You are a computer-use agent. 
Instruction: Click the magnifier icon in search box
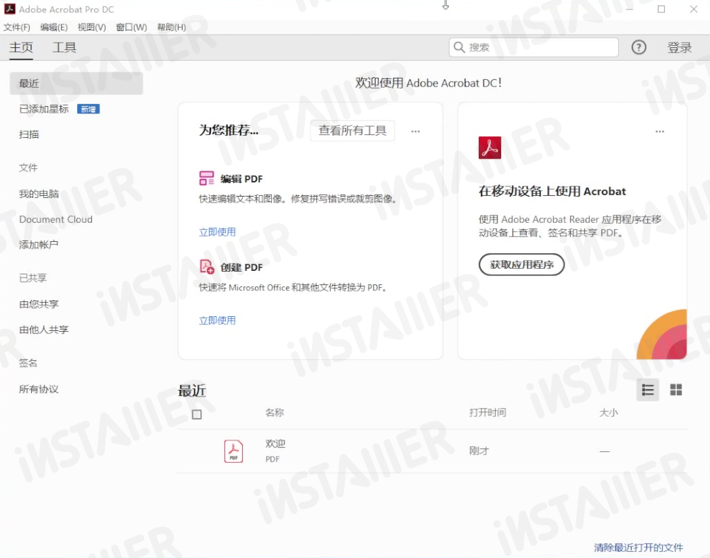pos(458,47)
